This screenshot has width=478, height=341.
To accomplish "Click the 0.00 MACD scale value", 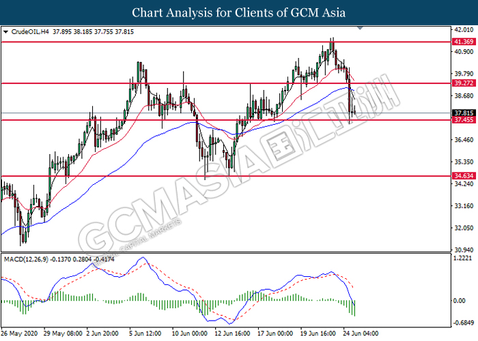I will [460, 301].
